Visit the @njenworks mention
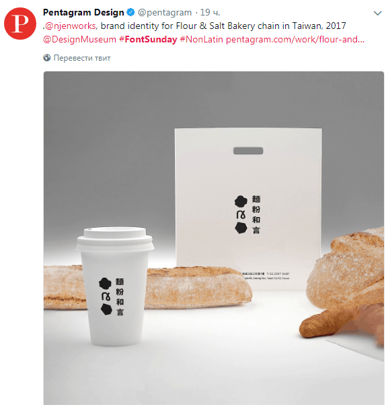The width and height of the screenshot is (388, 407). pos(71,26)
